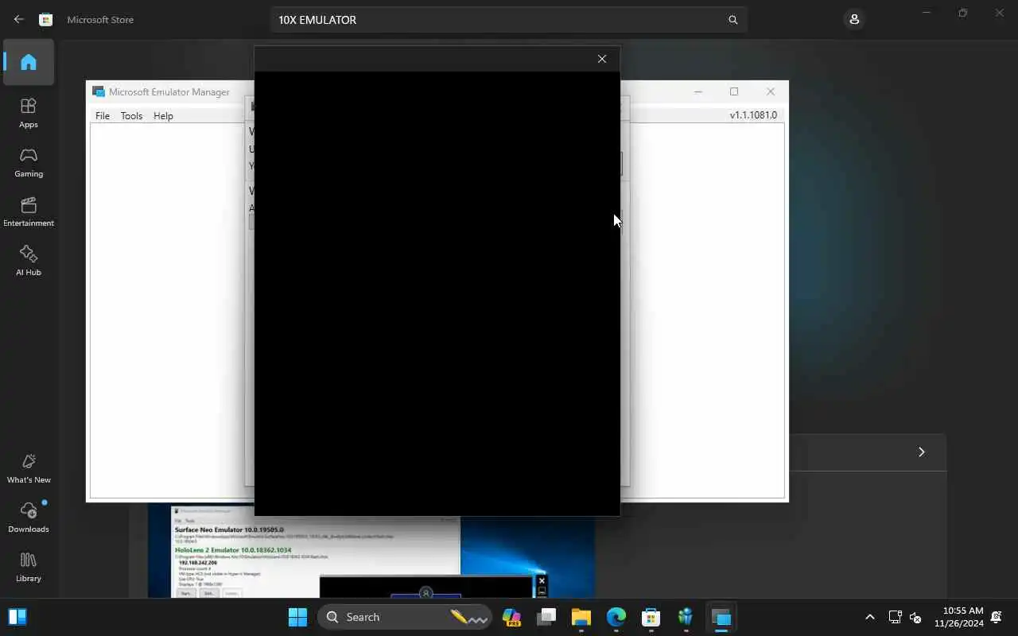Screen dimensions: 1018x636
Task: Open the Downloads page
Action: click(29, 518)
